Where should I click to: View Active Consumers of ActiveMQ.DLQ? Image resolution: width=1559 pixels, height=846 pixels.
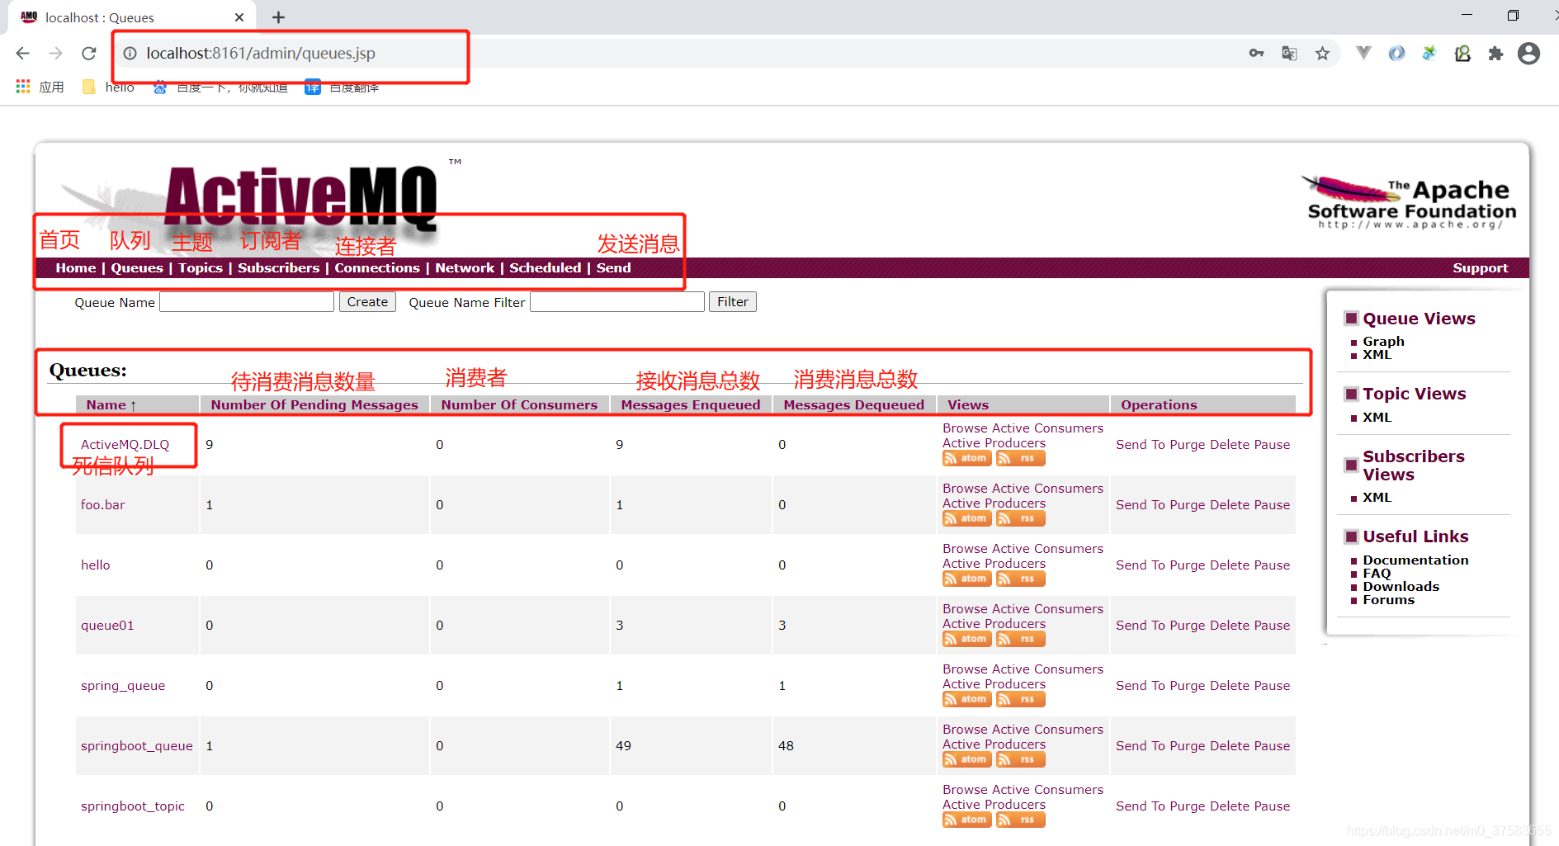coord(1047,428)
